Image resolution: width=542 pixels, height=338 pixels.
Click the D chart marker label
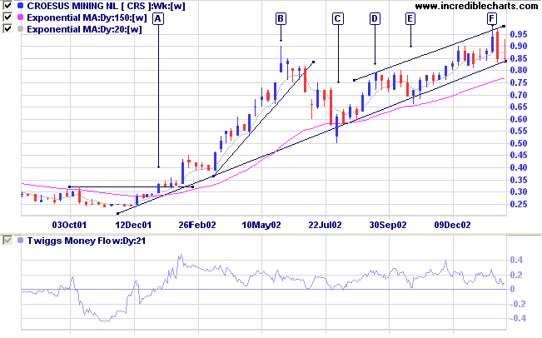pyautogui.click(x=375, y=18)
